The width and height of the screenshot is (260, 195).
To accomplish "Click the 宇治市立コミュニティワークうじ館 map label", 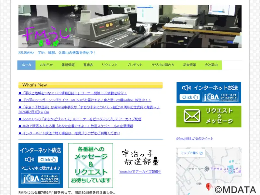I will 226,170.
